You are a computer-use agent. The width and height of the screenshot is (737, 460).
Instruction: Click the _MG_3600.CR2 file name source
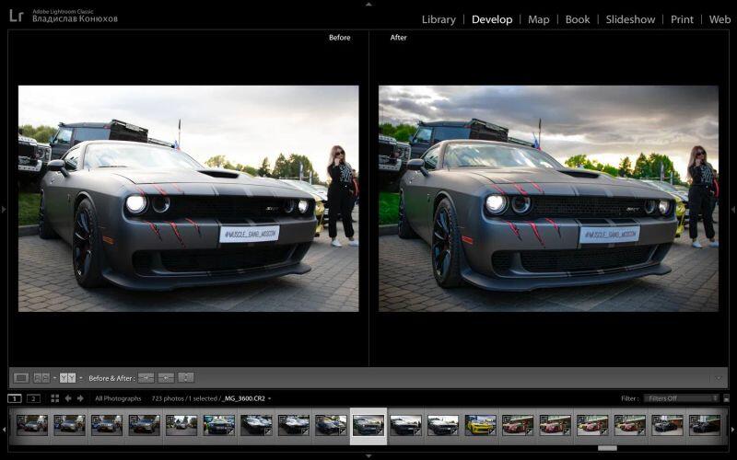(x=245, y=398)
